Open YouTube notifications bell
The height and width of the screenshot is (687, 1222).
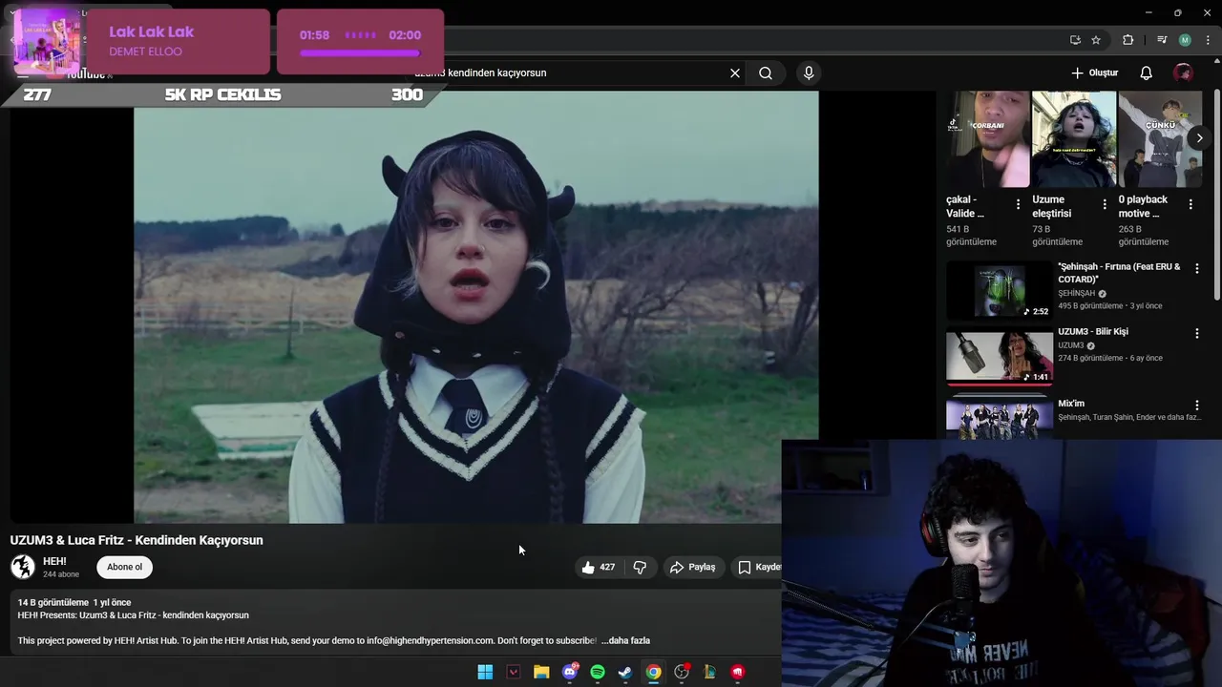pos(1147,73)
